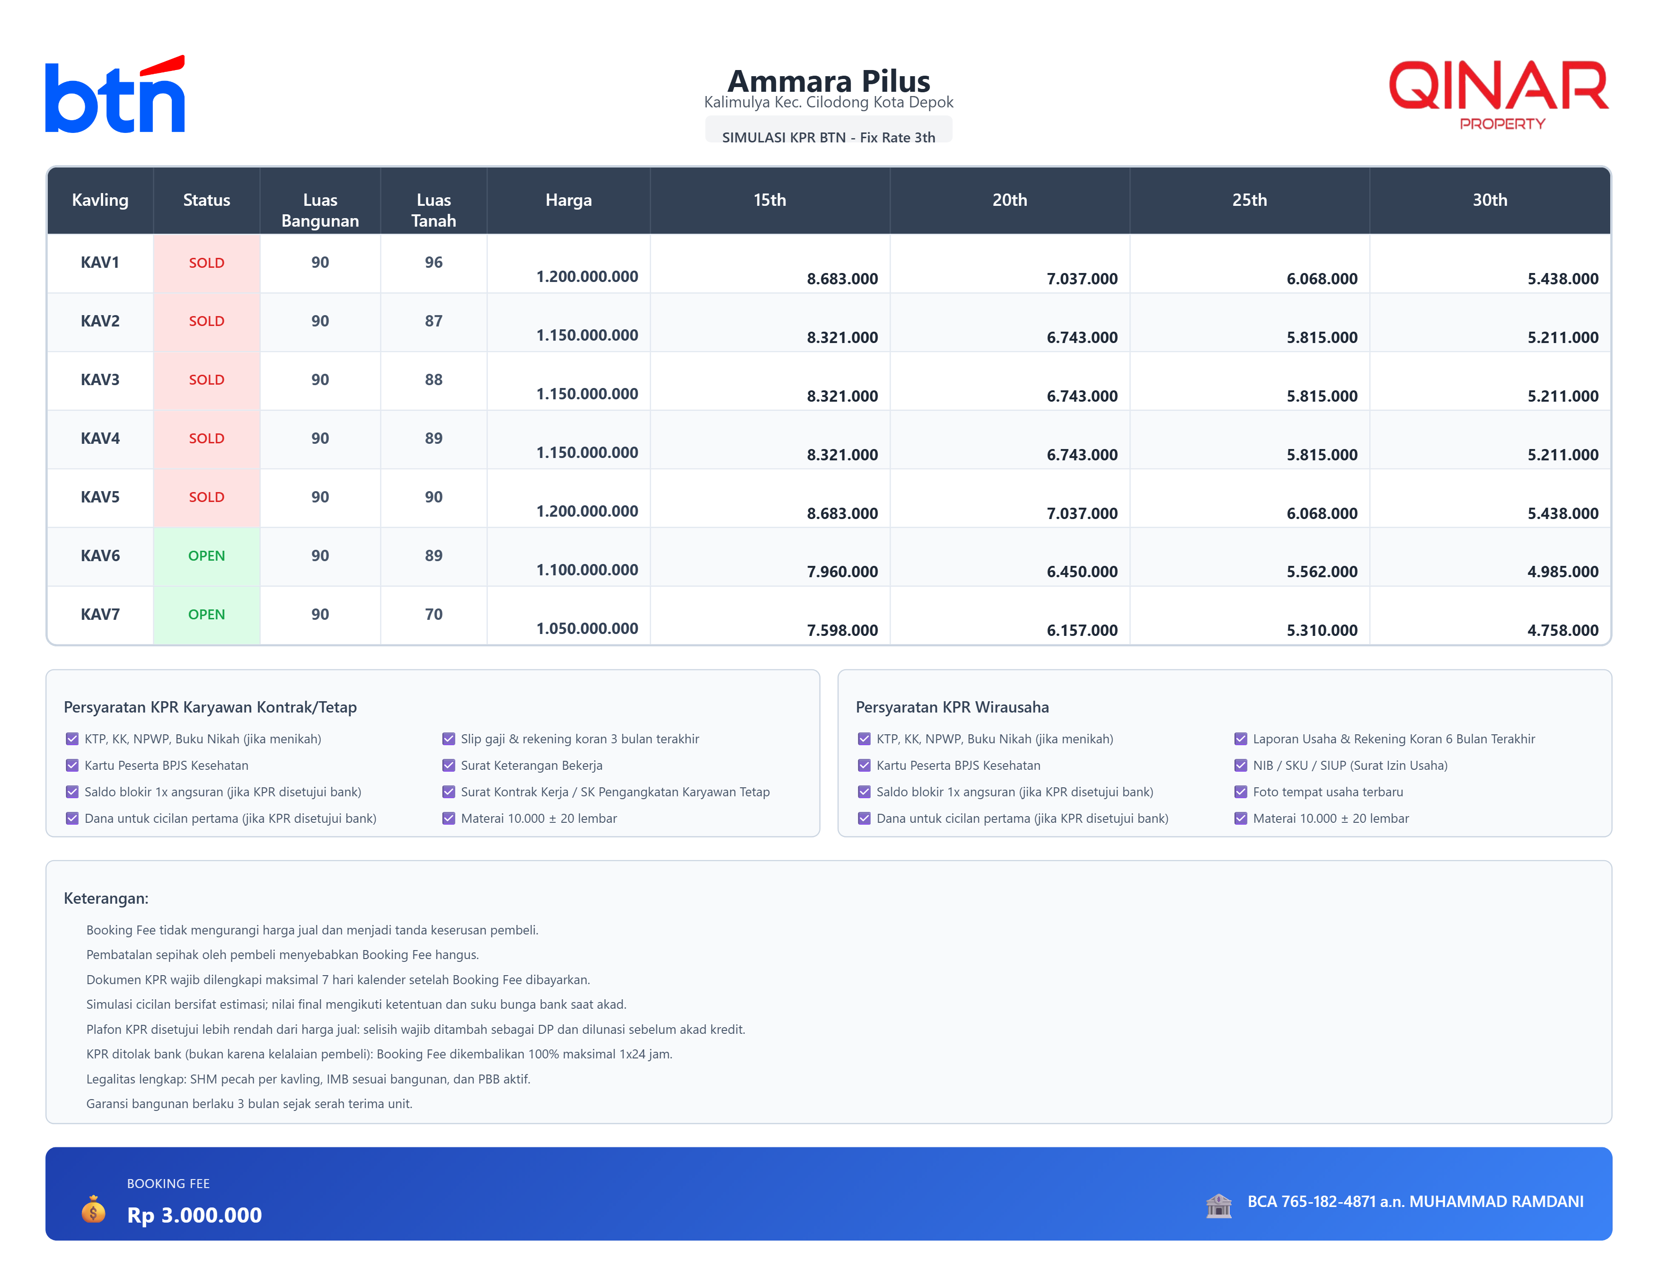This screenshot has height=1286, width=1658.
Task: Click checkbox for Foto tempat usaha terbaru
Action: [x=1241, y=792]
